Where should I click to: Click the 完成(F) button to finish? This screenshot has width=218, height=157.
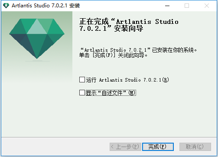coord(158,147)
